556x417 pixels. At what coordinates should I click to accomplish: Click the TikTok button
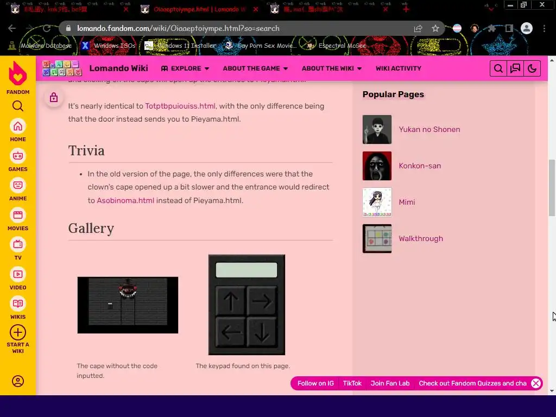tap(352, 383)
